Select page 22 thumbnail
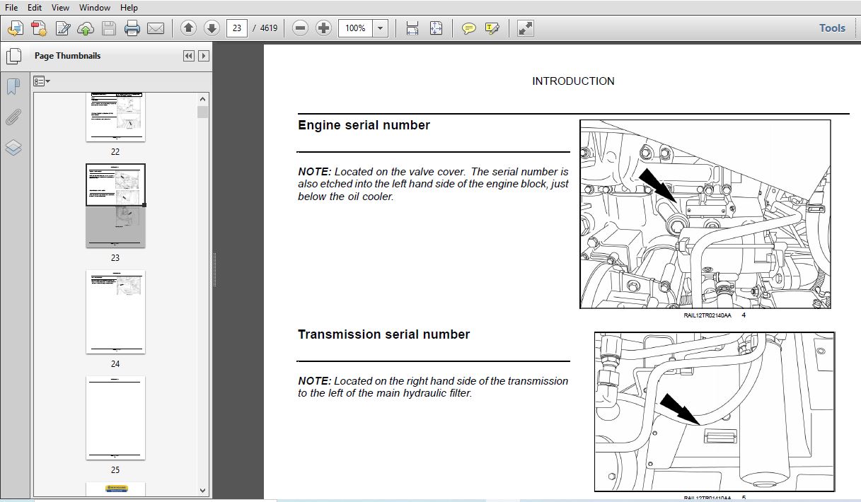Viewport: 861px width, 502px height. click(x=115, y=117)
